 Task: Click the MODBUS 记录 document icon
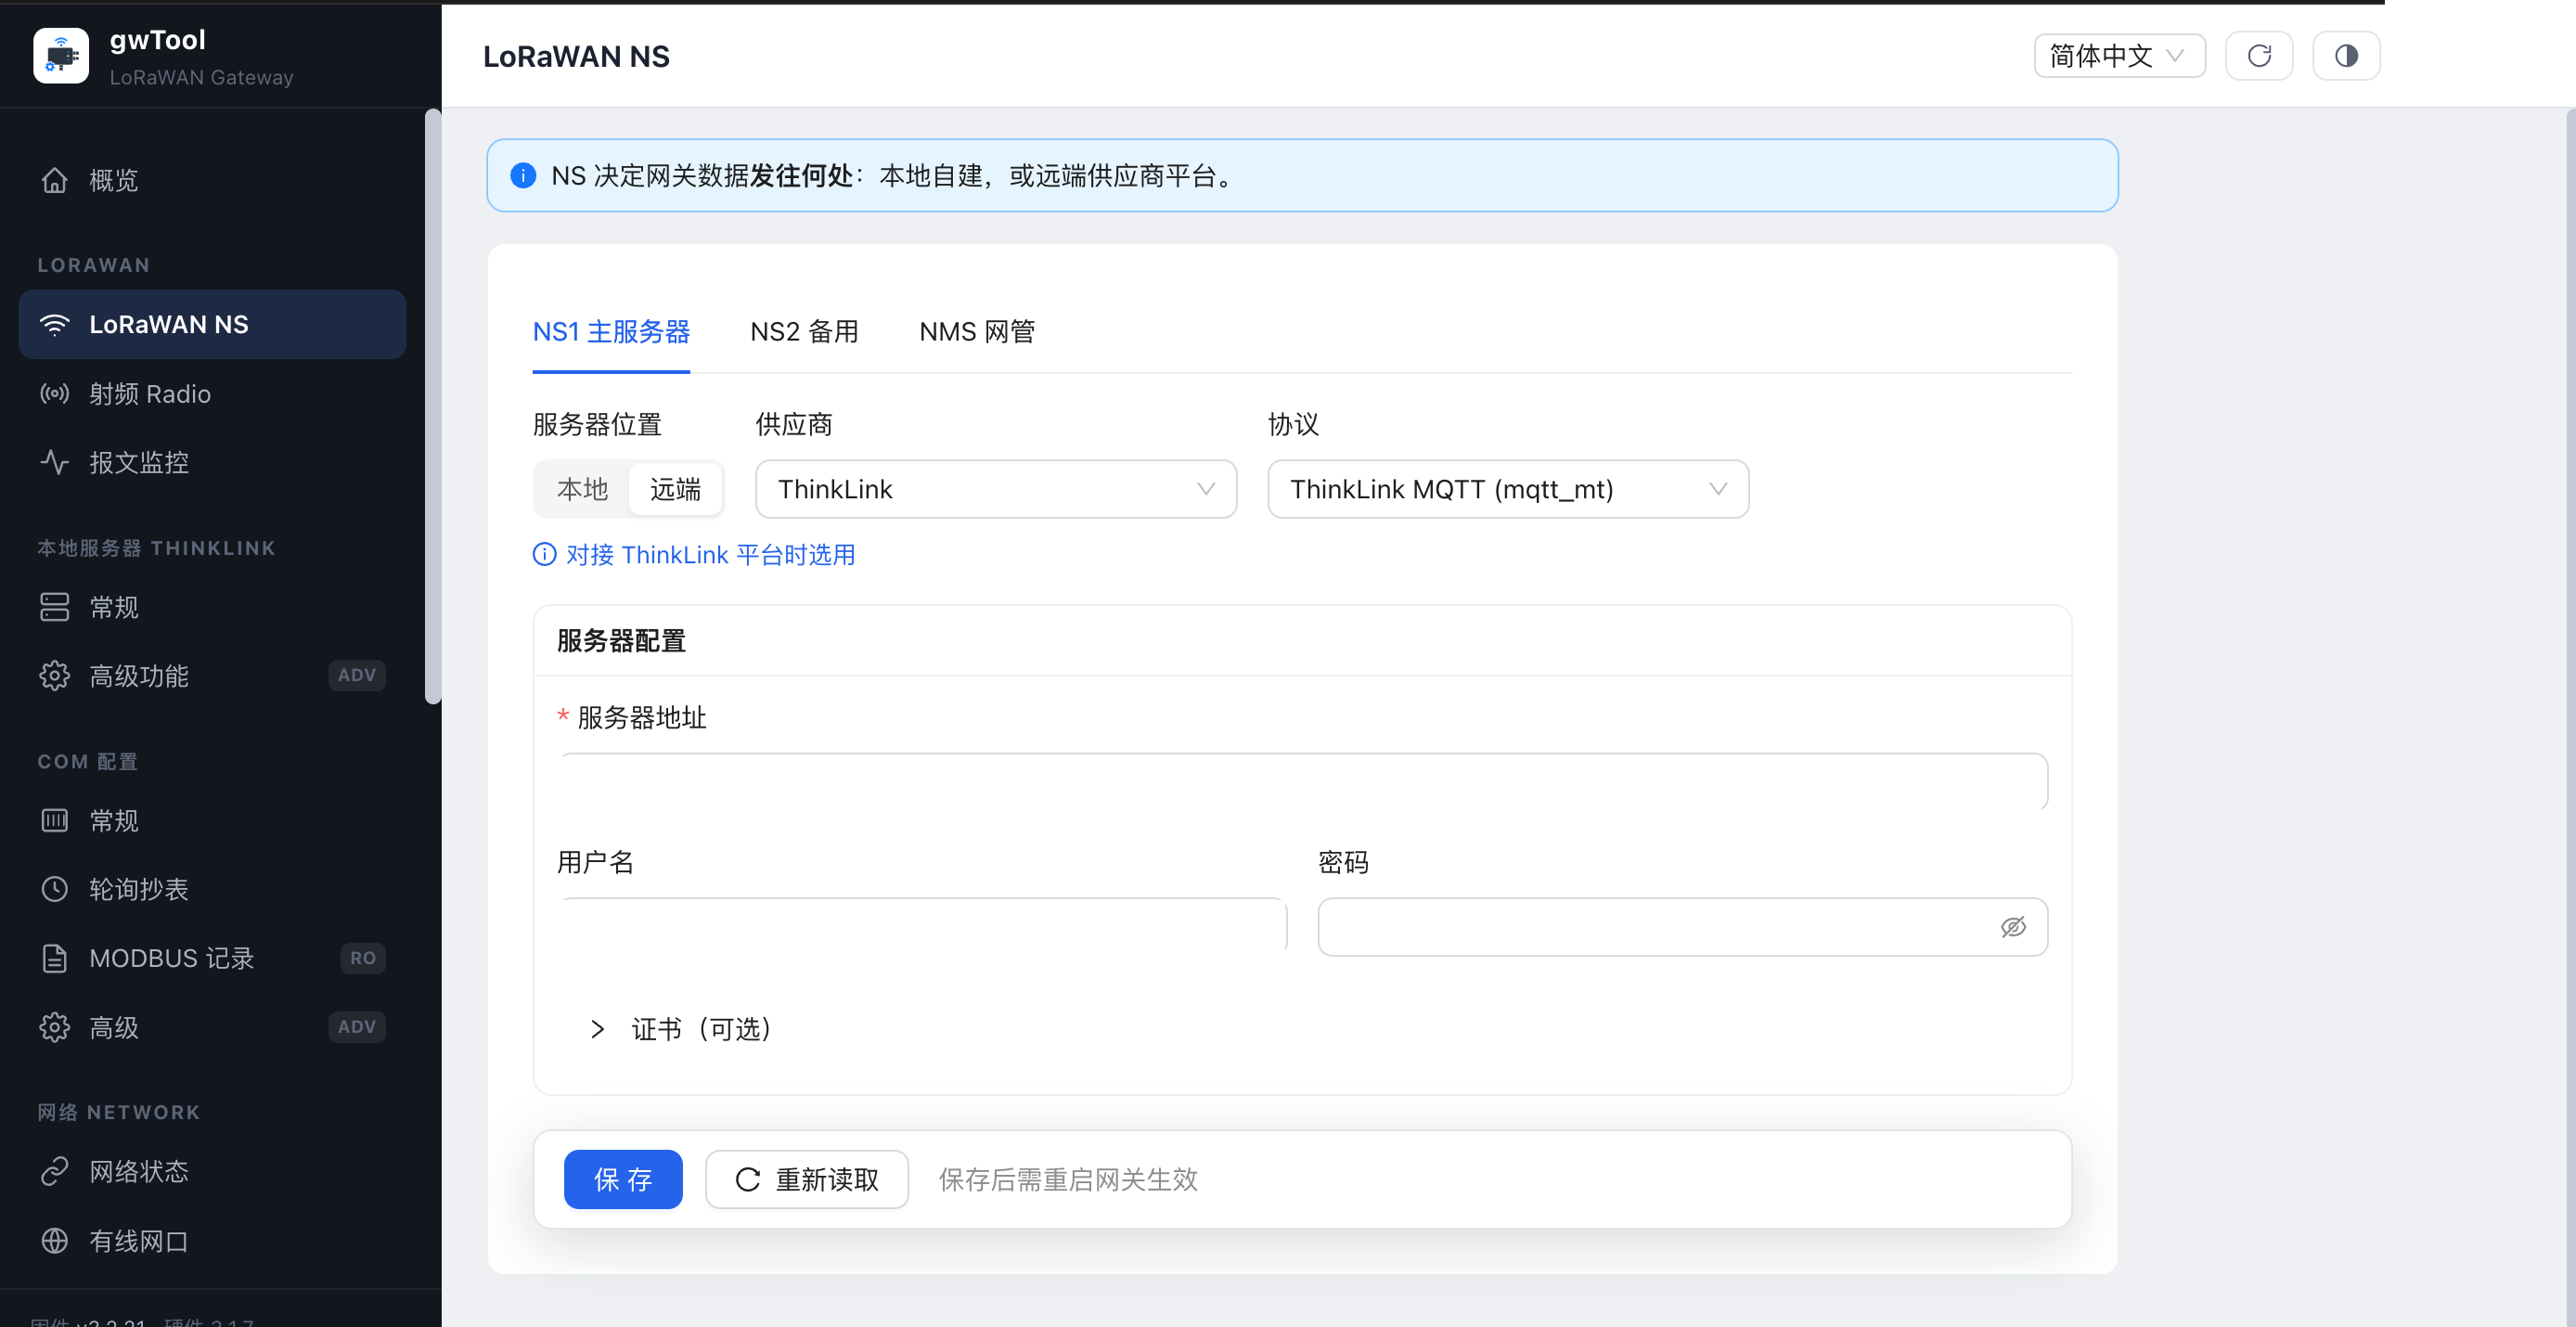[x=55, y=958]
